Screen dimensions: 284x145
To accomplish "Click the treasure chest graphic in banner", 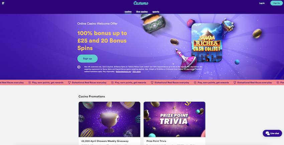I will [156, 23].
